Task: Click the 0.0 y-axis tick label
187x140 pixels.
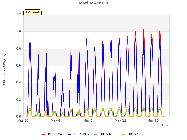Action: [x=18, y=116]
